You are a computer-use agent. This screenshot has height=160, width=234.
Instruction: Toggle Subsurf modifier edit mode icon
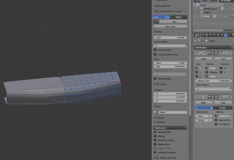[x=216, y=97]
